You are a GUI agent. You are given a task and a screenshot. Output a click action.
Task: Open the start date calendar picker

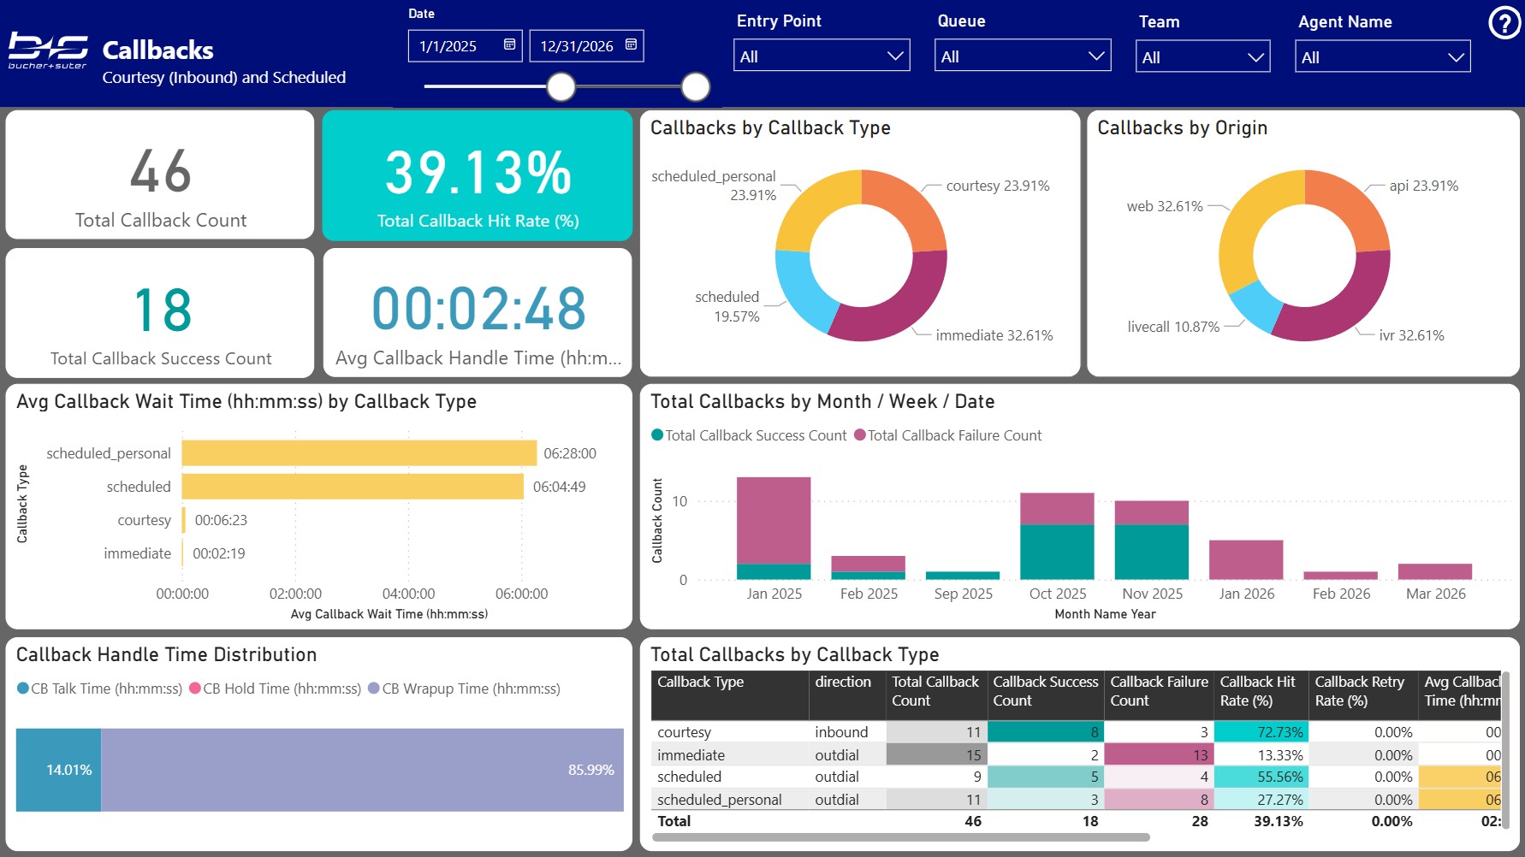click(x=509, y=44)
